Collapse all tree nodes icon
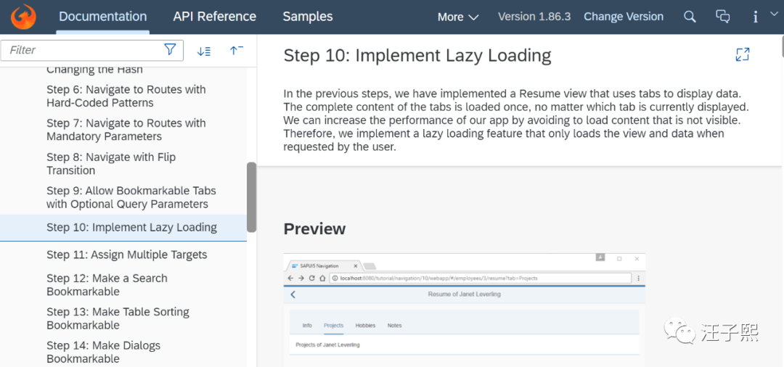 tap(236, 50)
